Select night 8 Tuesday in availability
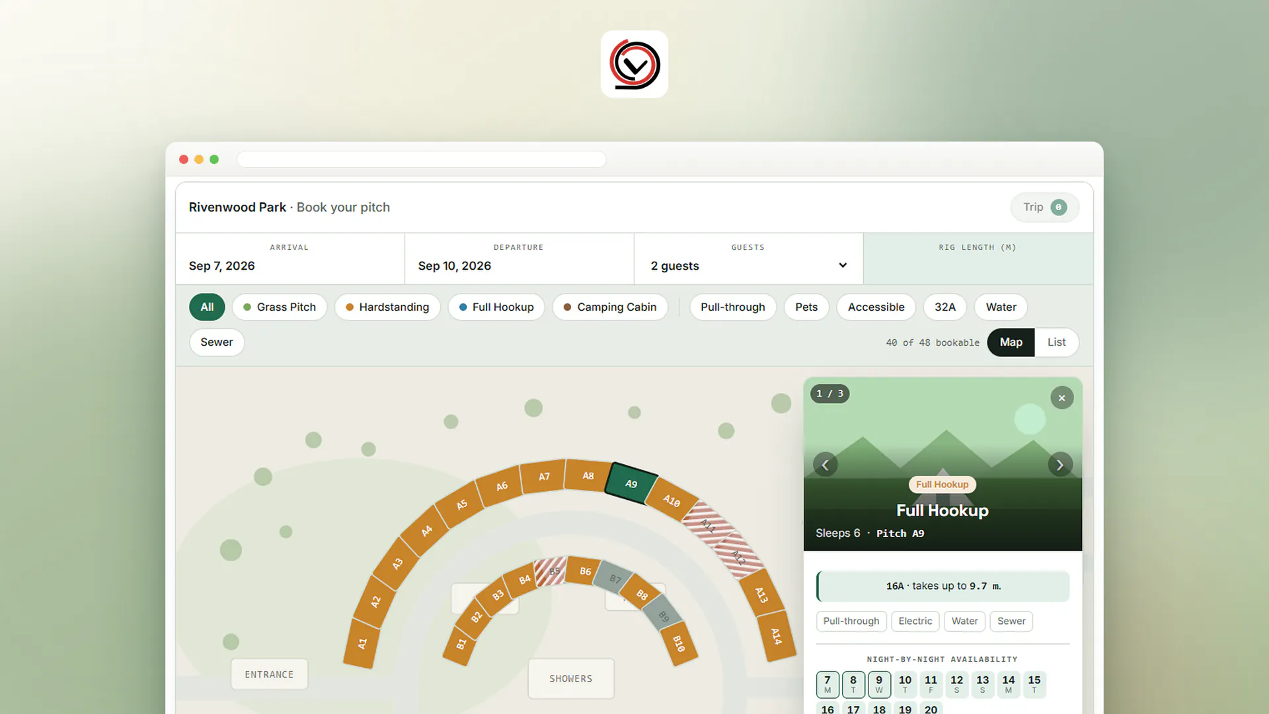 [853, 684]
